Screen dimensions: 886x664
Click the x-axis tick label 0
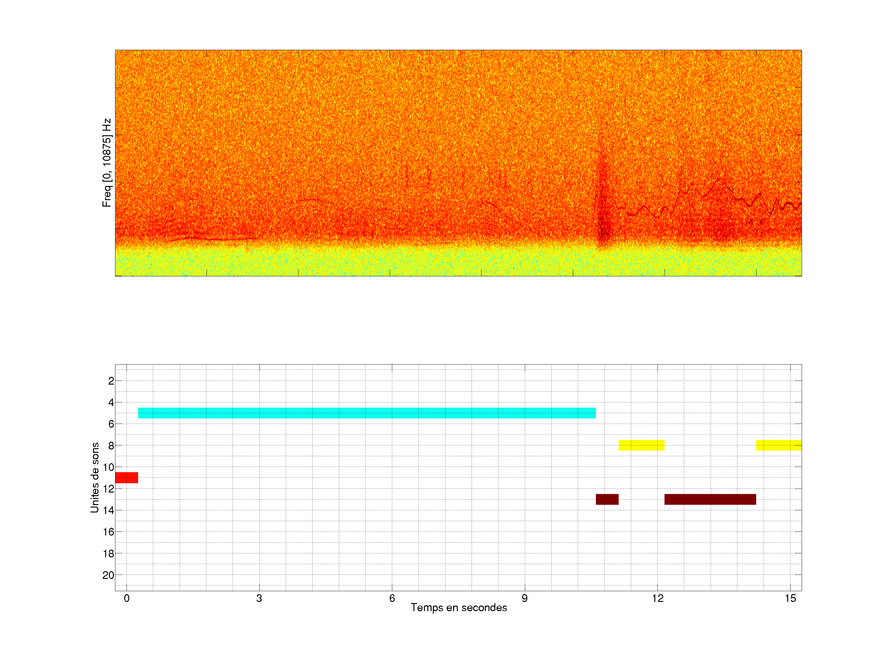[126, 598]
